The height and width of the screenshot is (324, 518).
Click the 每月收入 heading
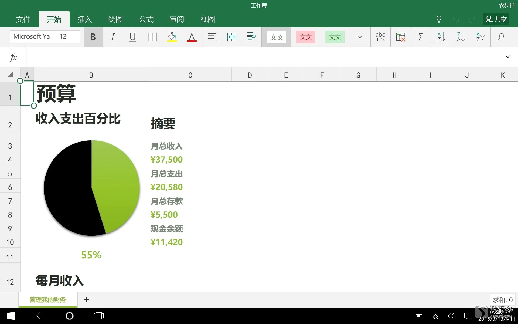[60, 281]
